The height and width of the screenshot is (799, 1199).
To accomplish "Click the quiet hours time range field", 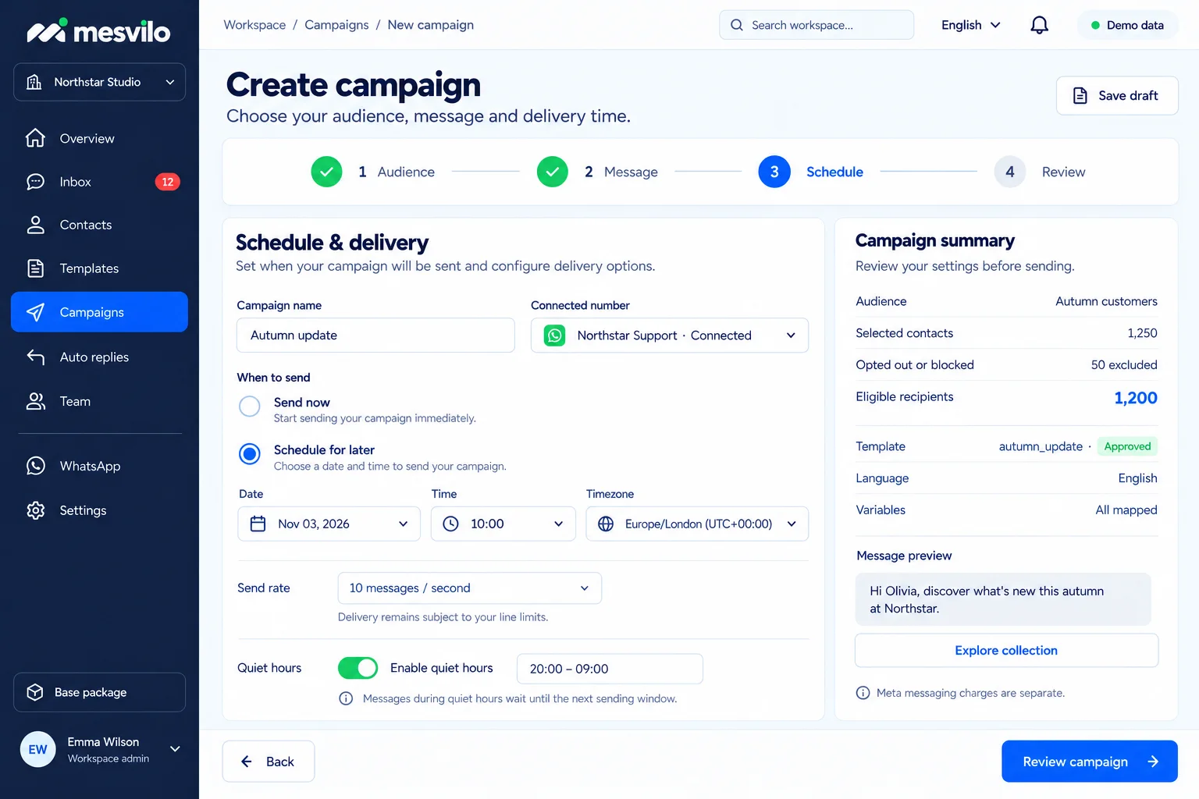I will [610, 669].
